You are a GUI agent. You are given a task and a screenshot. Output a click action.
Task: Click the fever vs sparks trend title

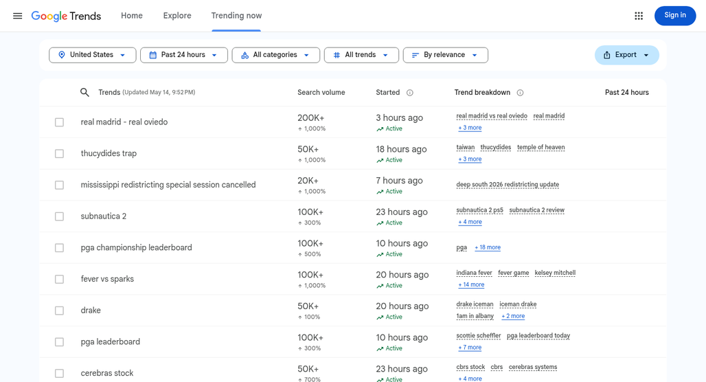pos(107,280)
